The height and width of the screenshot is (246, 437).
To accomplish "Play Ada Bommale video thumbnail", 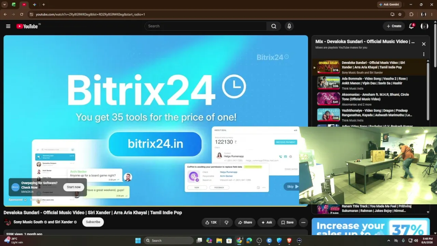I will [328, 83].
